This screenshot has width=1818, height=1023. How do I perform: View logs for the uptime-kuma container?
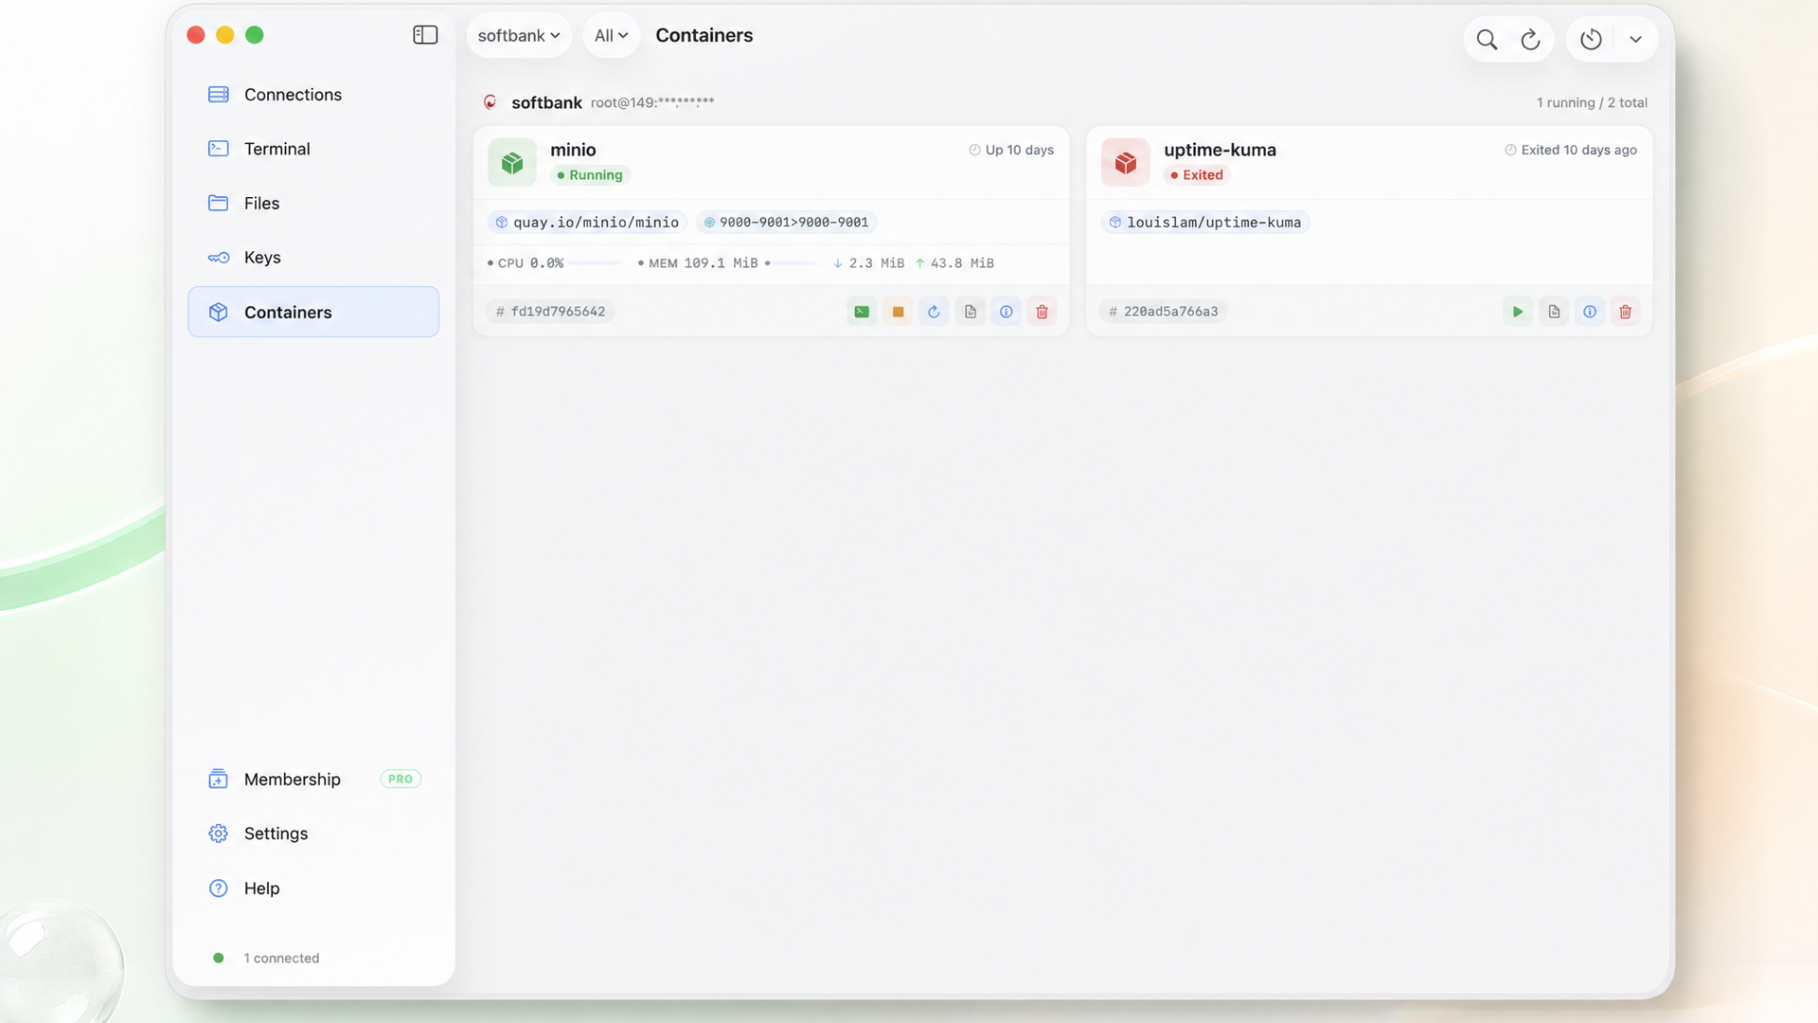(1554, 312)
